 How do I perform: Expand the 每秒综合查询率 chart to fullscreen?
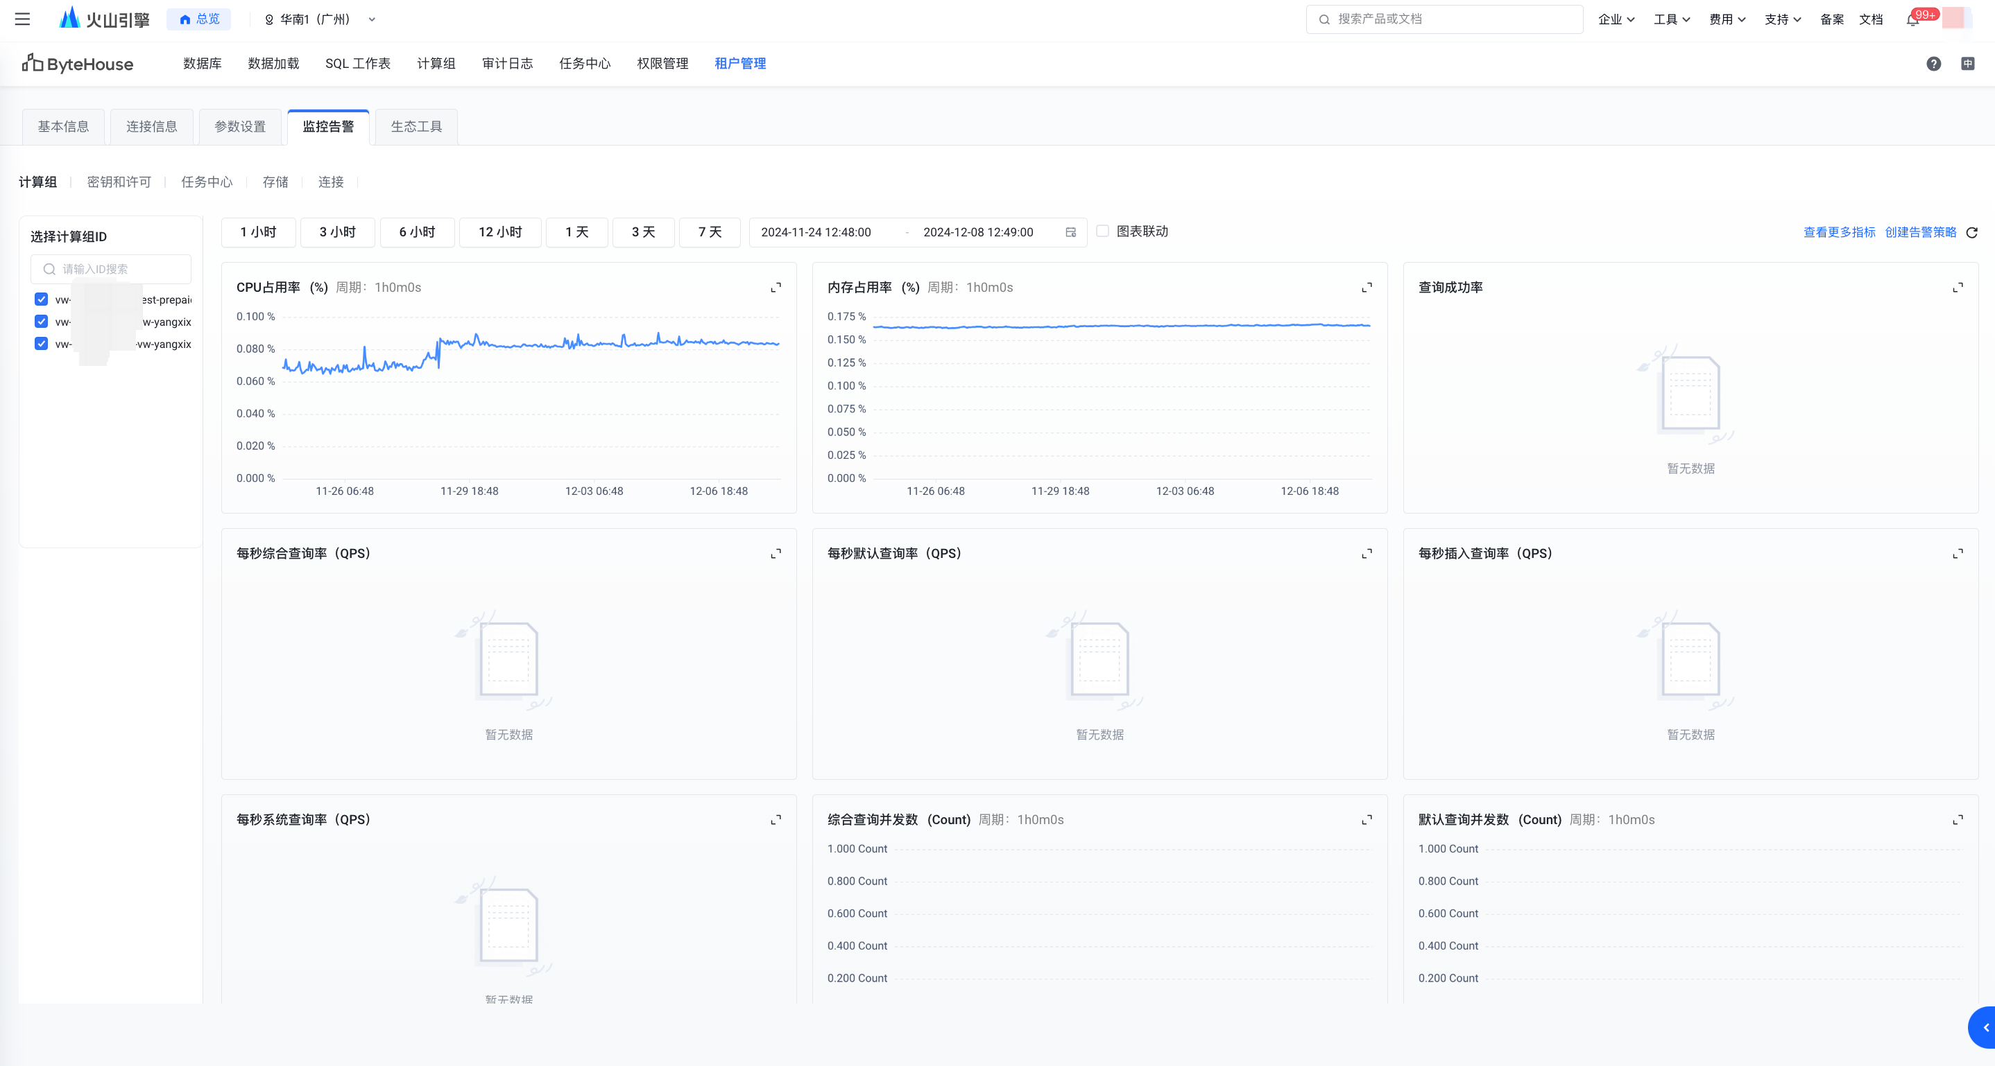(x=776, y=554)
